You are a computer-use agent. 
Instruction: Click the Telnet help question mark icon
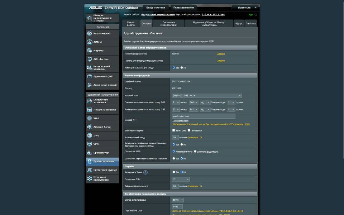(145, 172)
